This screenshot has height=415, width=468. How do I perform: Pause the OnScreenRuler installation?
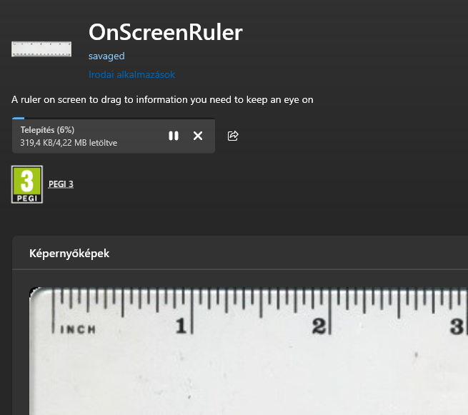point(174,136)
